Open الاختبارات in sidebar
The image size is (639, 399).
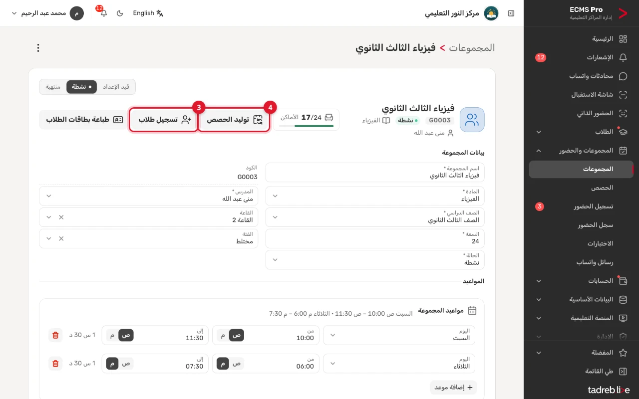[x=581, y=244]
